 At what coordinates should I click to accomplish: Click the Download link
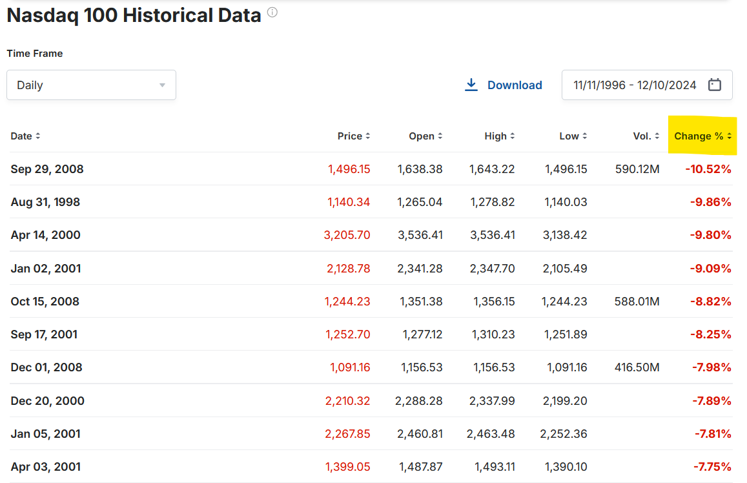click(515, 85)
